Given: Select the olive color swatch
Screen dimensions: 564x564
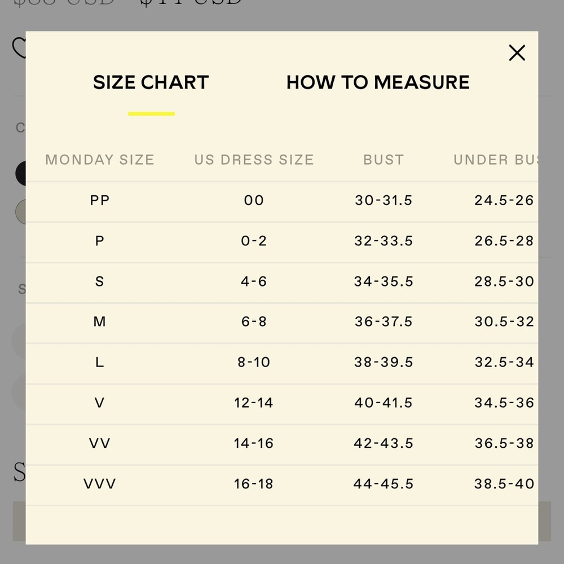Looking at the screenshot, I should click(x=20, y=211).
